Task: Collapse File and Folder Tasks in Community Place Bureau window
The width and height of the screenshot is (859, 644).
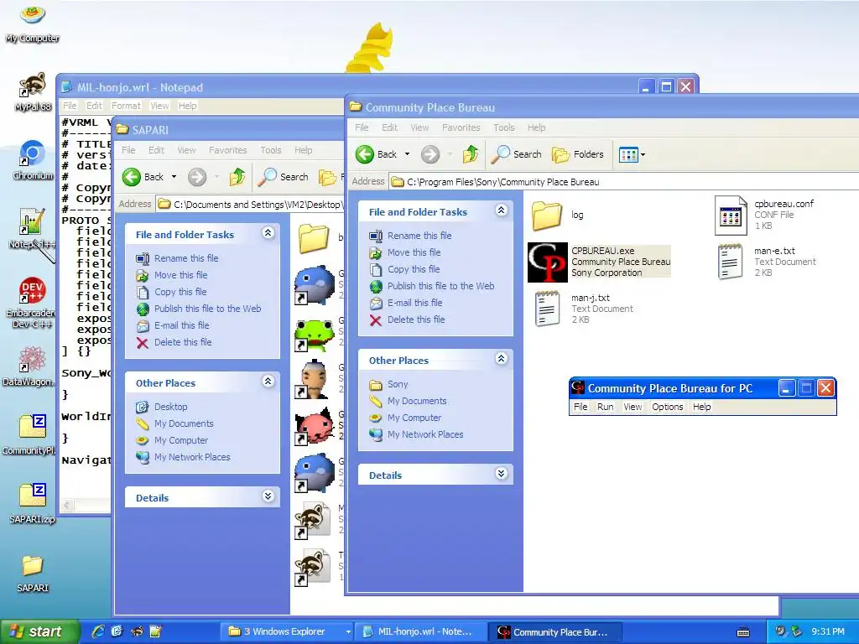Action: [x=502, y=210]
